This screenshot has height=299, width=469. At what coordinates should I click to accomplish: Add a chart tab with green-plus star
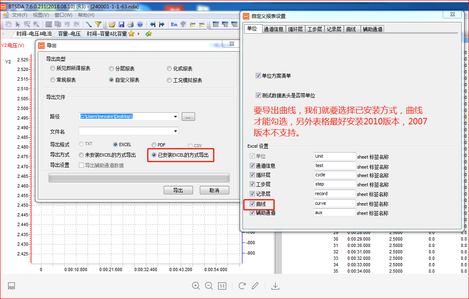[149, 34]
